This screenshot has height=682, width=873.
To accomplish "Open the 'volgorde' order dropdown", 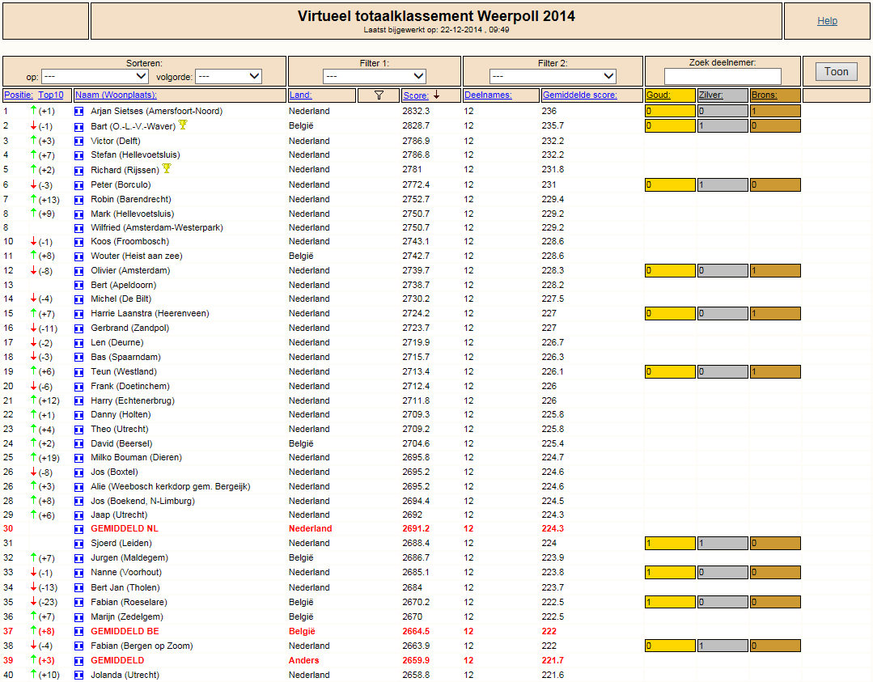I will point(229,76).
